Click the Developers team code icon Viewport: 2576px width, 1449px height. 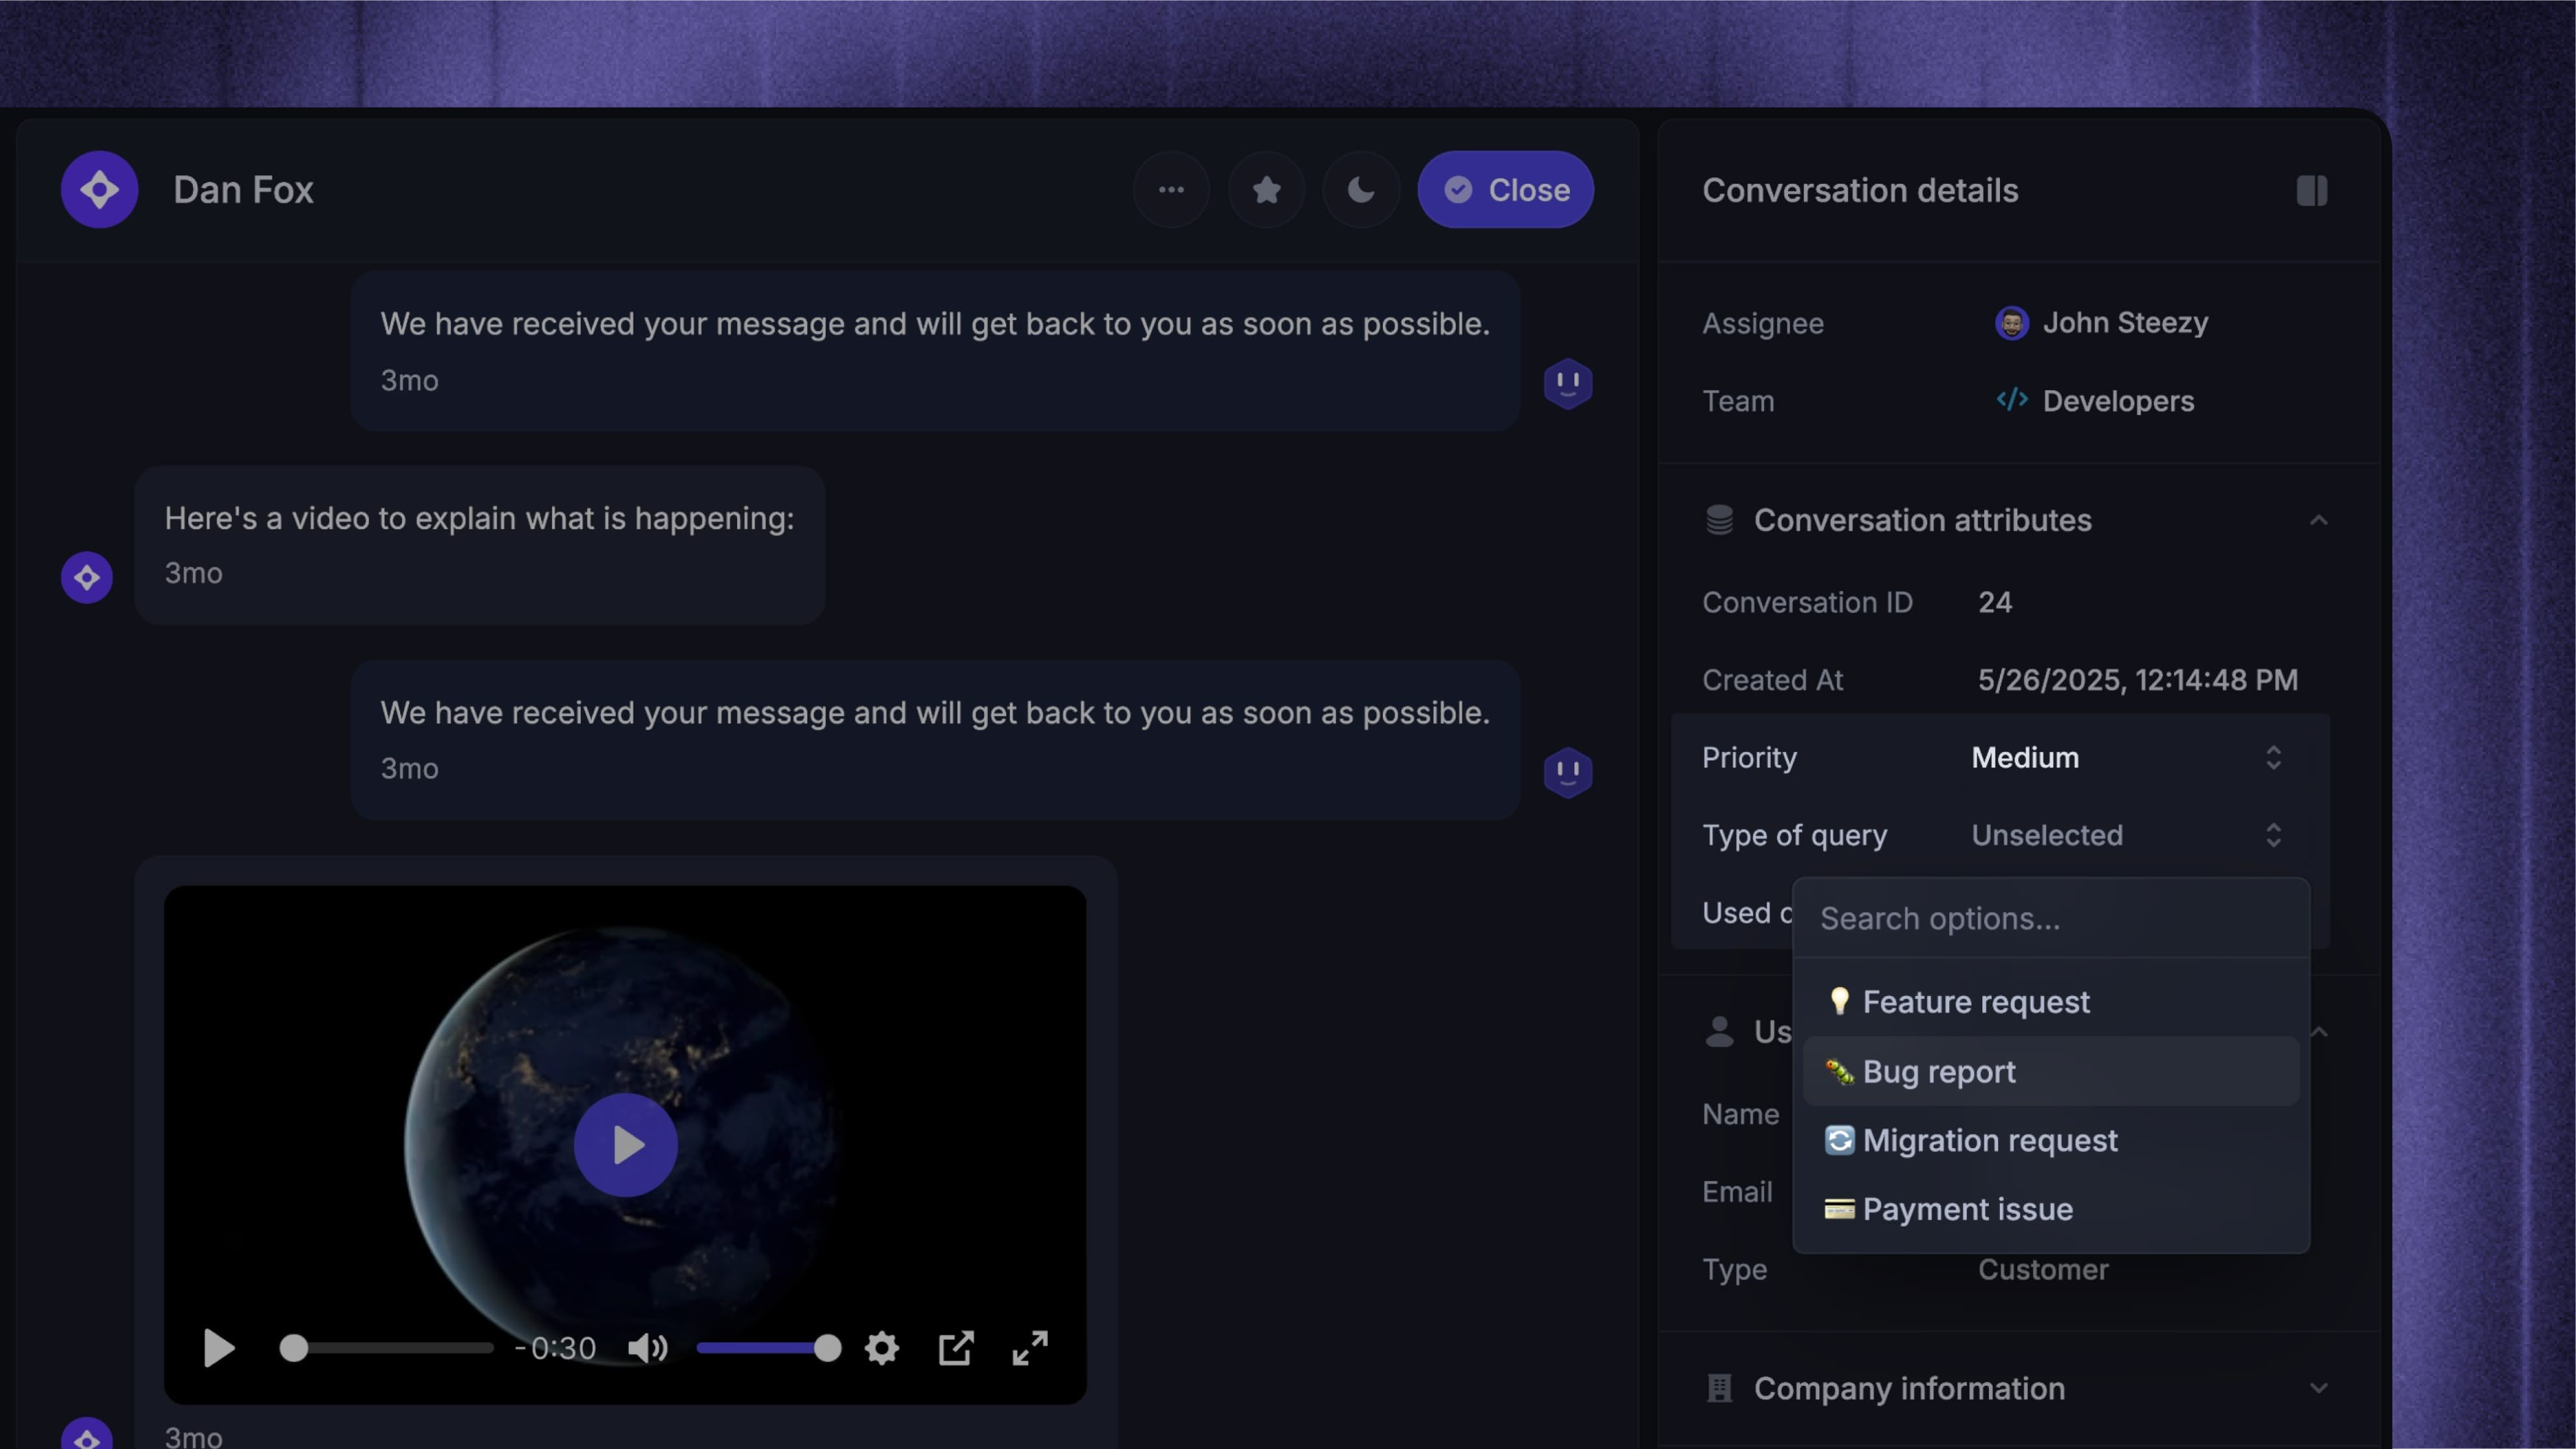(2011, 400)
